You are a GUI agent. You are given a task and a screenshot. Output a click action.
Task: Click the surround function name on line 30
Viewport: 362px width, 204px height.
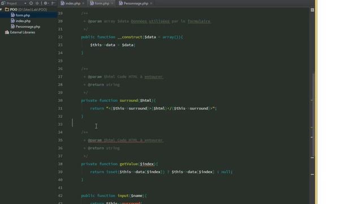129,100
